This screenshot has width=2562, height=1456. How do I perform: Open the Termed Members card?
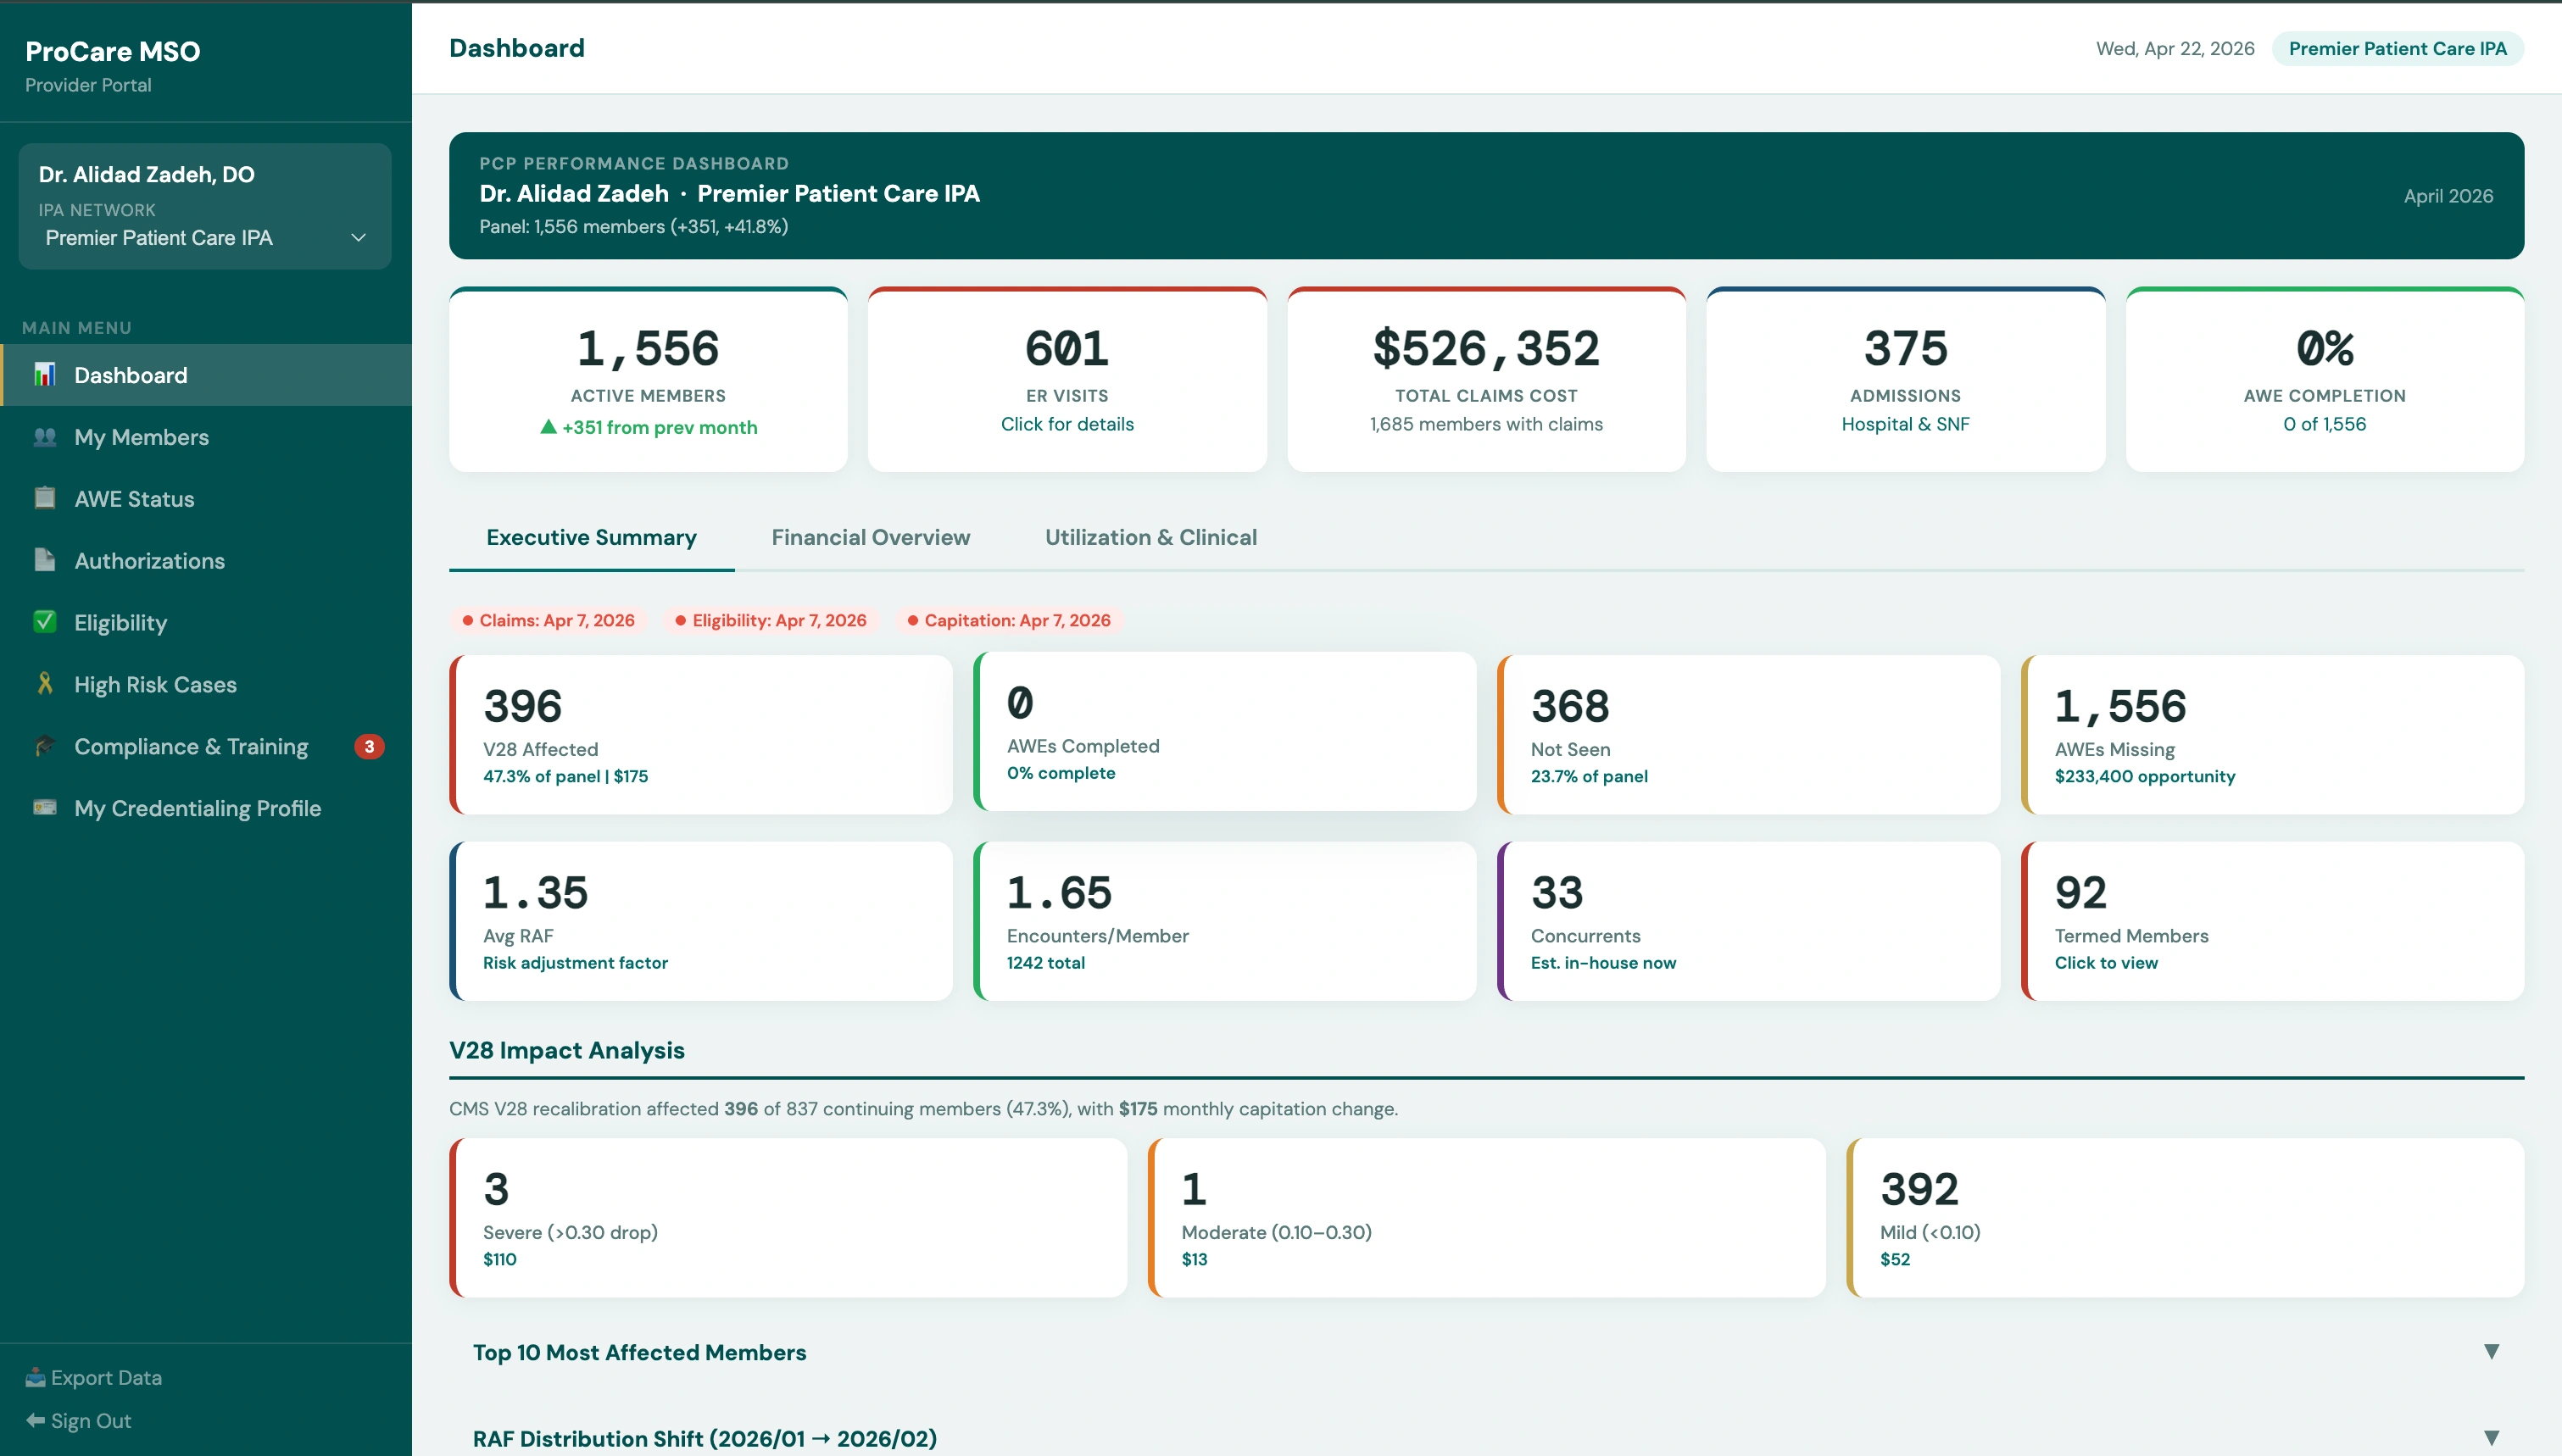[2272, 921]
